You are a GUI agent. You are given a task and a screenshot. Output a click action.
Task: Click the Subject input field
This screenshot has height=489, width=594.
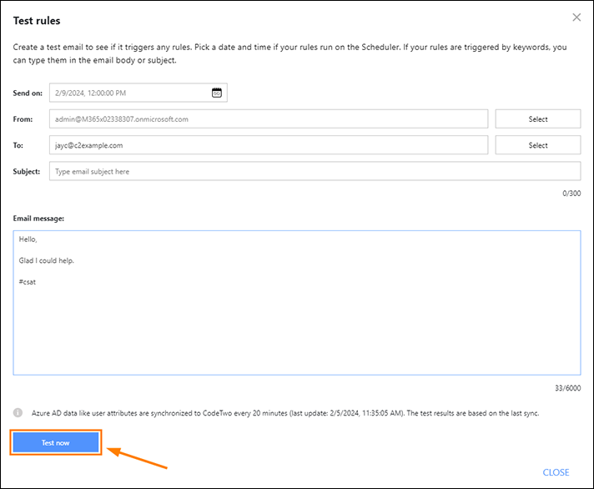click(315, 171)
